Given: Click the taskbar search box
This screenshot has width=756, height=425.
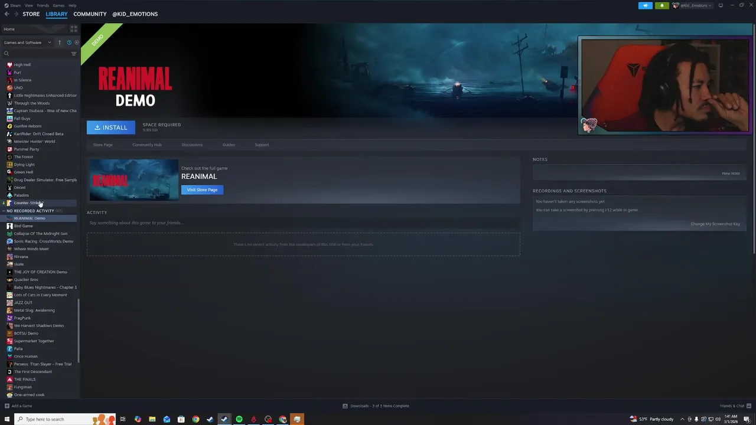Looking at the screenshot, I should pyautogui.click(x=65, y=419).
